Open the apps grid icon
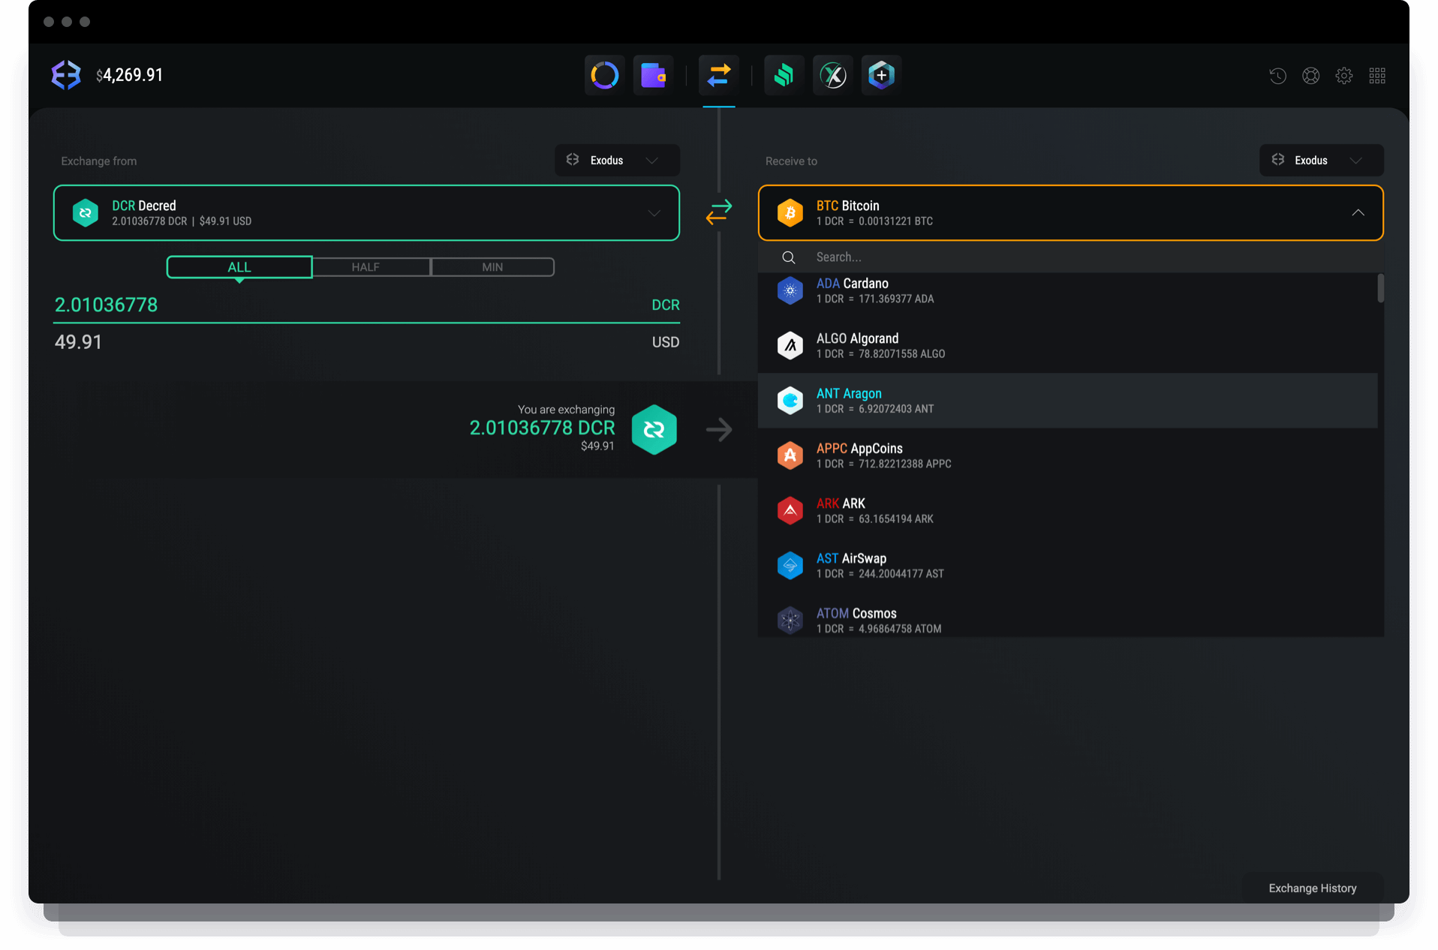The image size is (1438, 950). click(x=1377, y=76)
